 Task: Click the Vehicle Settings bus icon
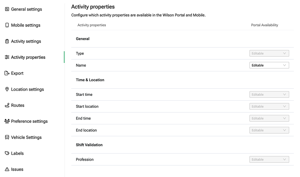pyautogui.click(x=7, y=137)
